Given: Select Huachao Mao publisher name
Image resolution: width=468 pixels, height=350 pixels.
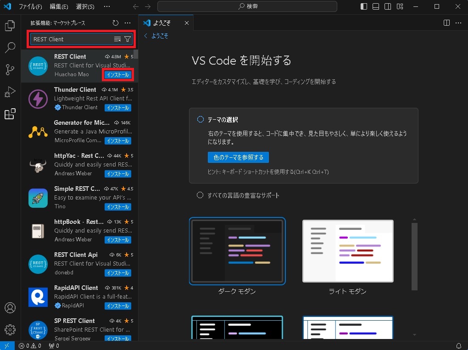Looking at the screenshot, I should tap(72, 74).
